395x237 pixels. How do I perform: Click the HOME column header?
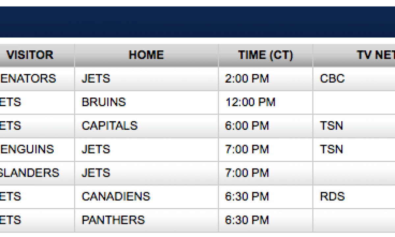146,55
